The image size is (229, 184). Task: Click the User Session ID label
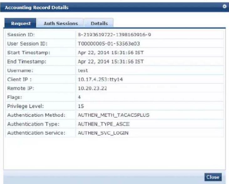27,44
